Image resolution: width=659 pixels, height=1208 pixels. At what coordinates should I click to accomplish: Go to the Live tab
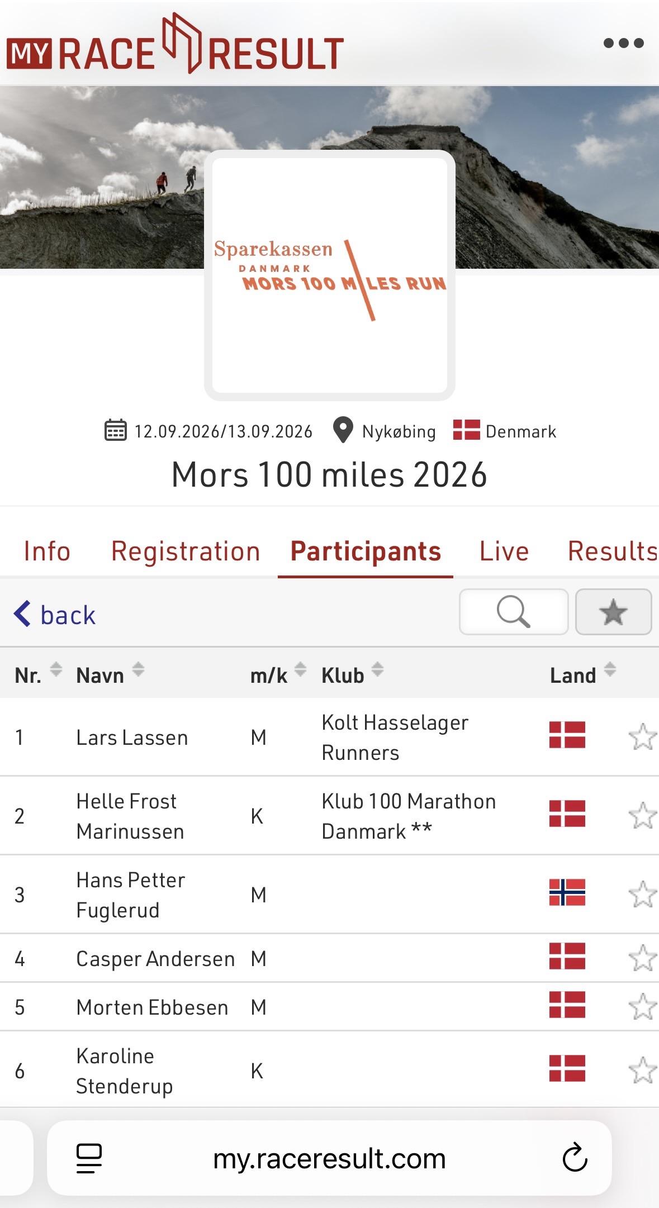504,551
